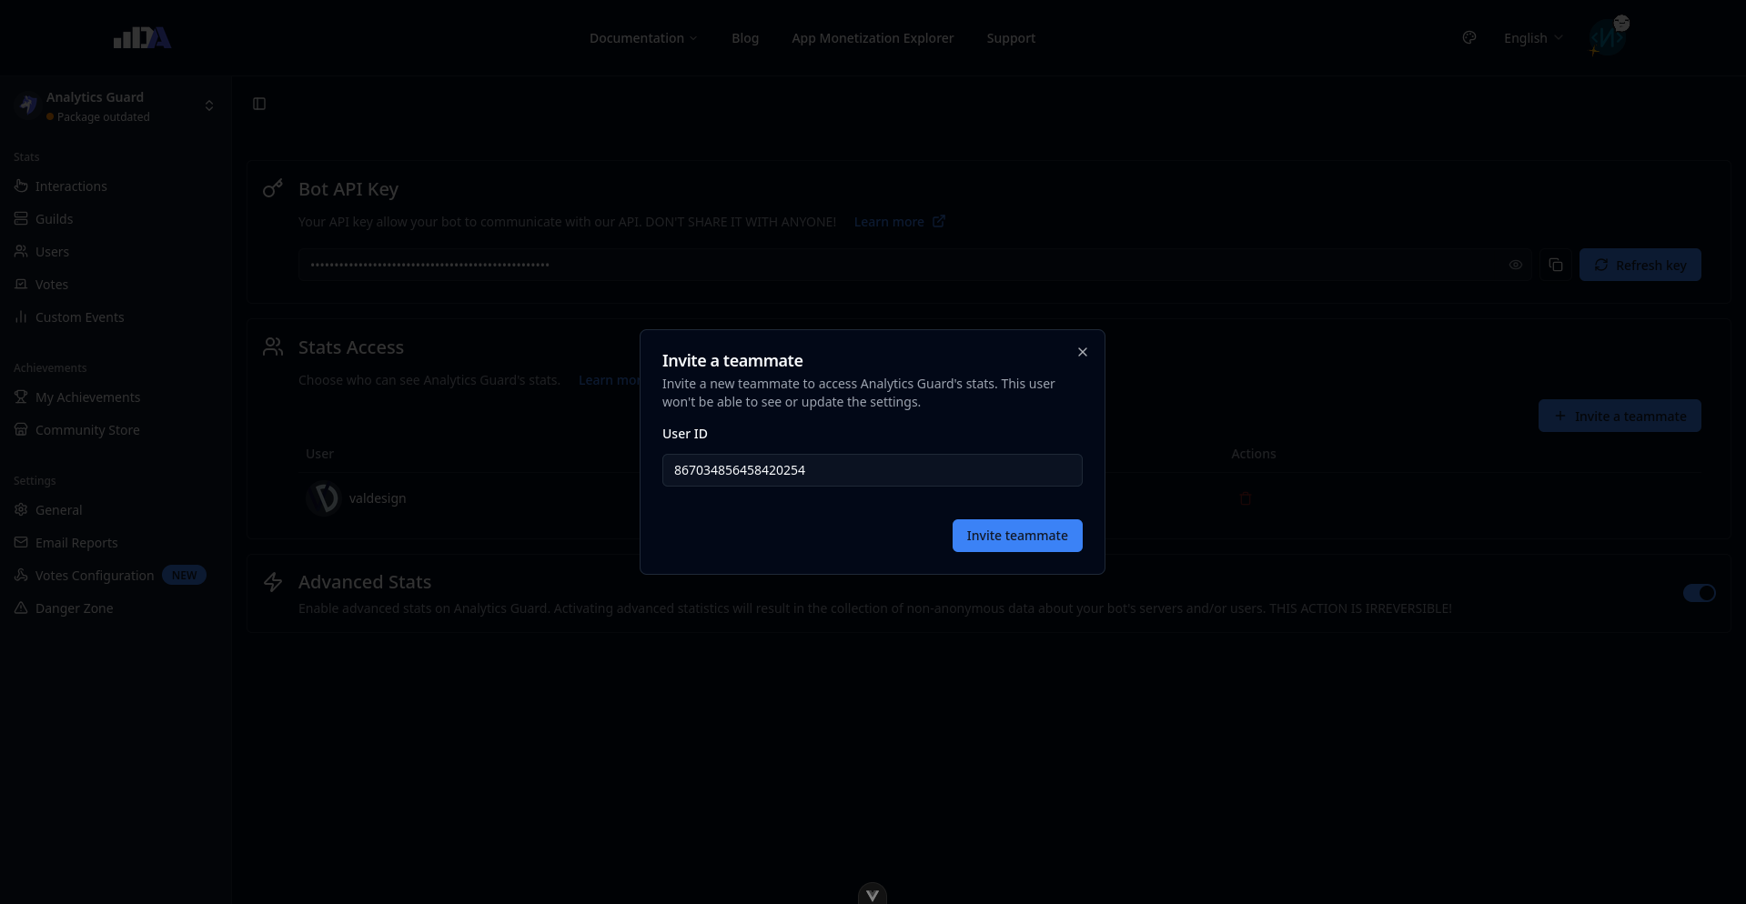Close the Invite a teammate dialog
Image resolution: width=1746 pixels, height=904 pixels.
[1082, 352]
